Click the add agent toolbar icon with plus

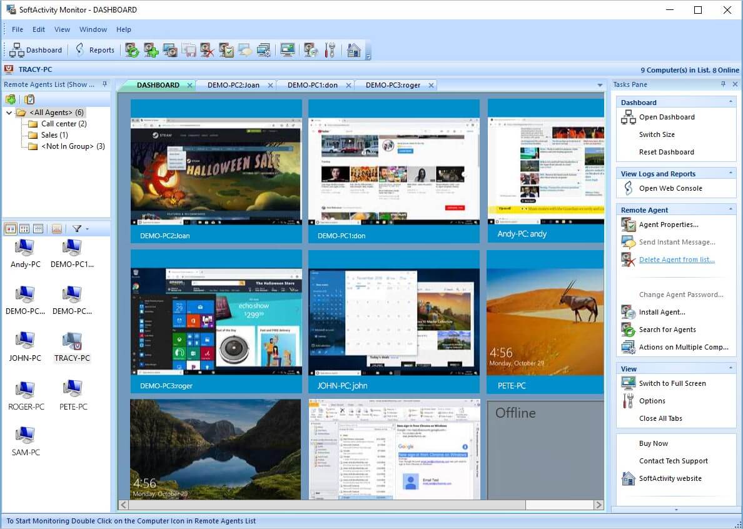[x=151, y=50]
